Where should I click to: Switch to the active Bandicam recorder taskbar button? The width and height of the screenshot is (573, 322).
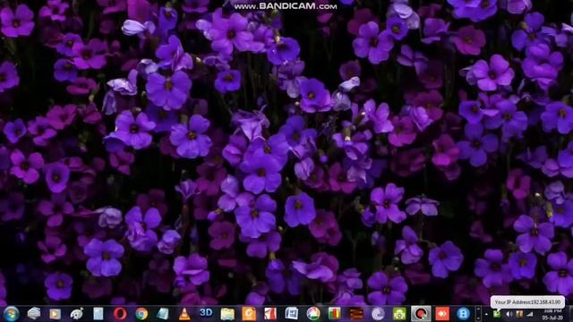coord(421,314)
